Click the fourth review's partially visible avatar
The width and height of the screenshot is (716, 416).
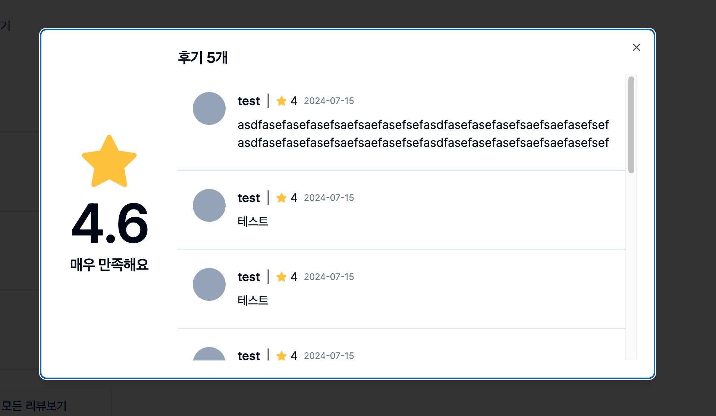(209, 354)
